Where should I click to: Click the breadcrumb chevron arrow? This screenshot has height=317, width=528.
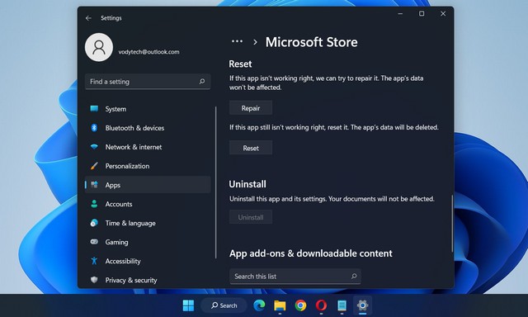255,42
